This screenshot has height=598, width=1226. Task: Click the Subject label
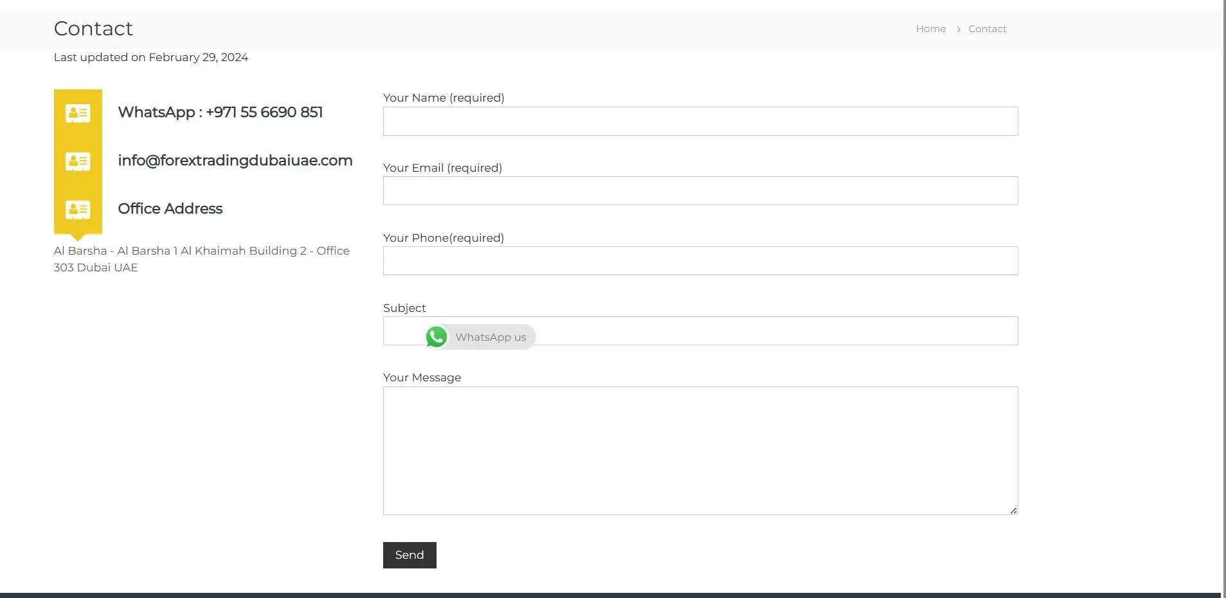(404, 308)
